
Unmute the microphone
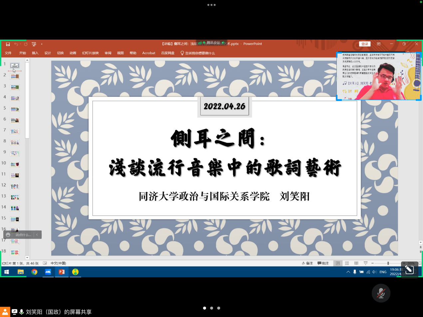click(x=381, y=293)
